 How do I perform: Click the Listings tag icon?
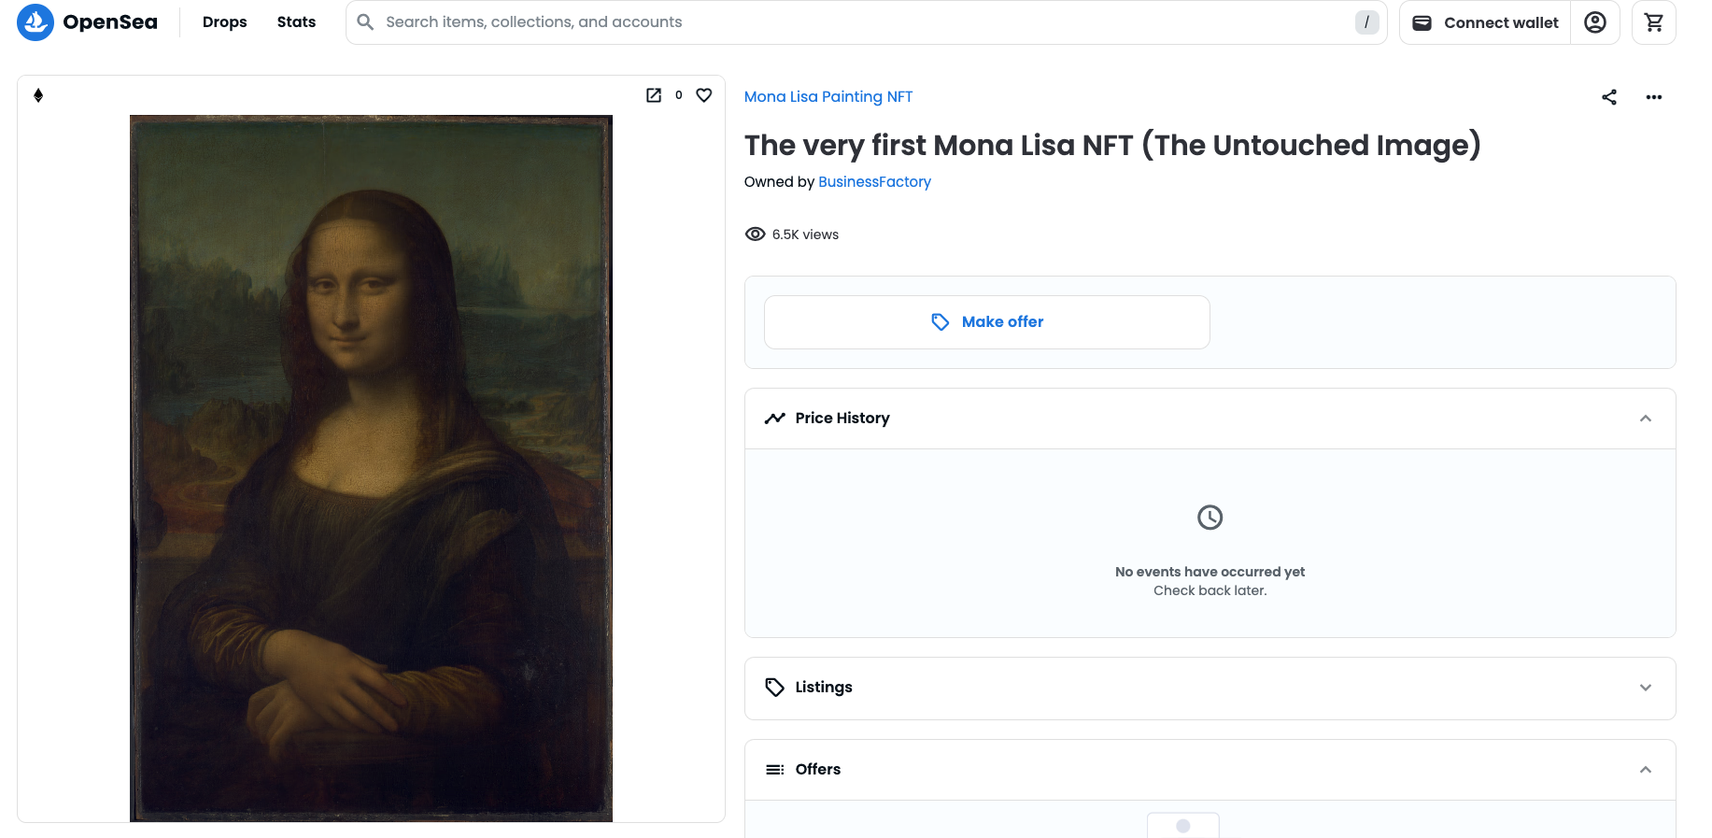774,688
